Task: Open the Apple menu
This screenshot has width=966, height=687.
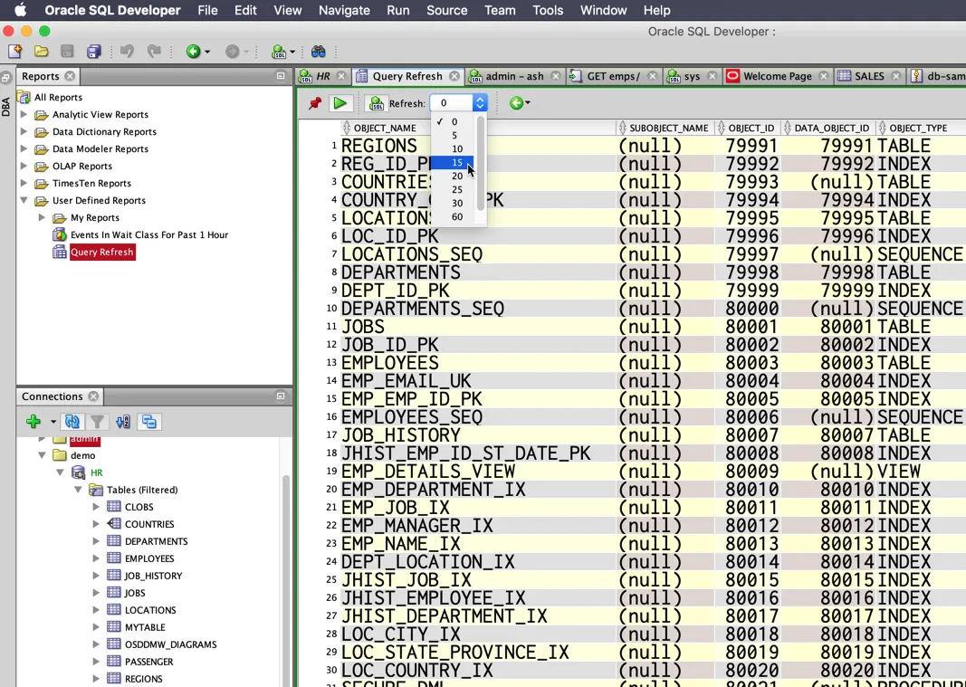Action: (x=20, y=10)
